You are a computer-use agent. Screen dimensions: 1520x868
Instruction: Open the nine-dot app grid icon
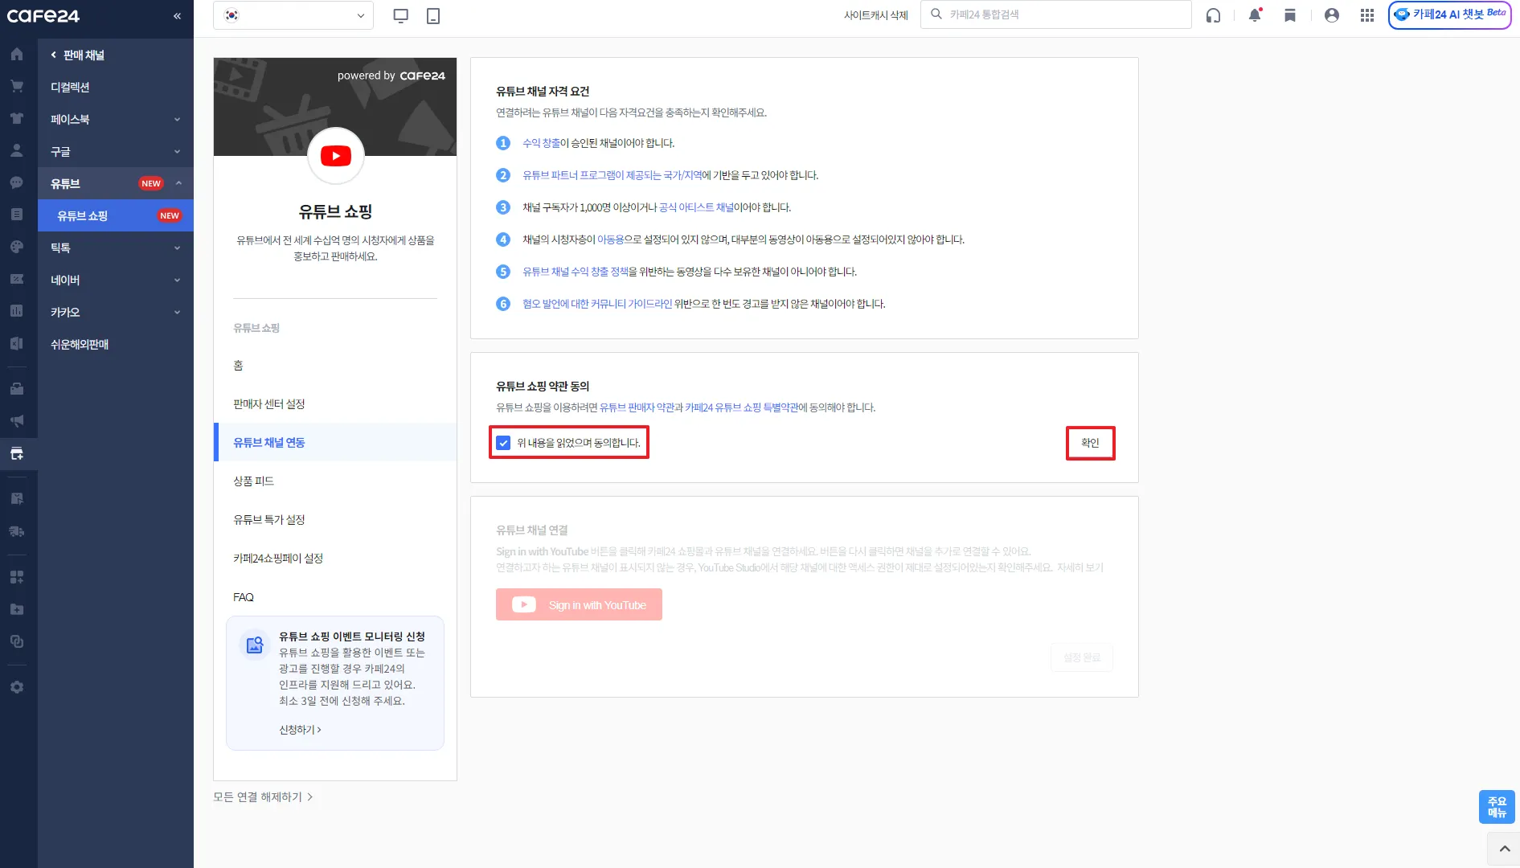(1367, 15)
